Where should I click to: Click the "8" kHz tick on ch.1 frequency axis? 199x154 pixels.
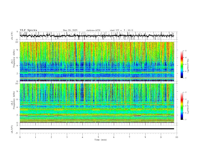coord(18,50)
